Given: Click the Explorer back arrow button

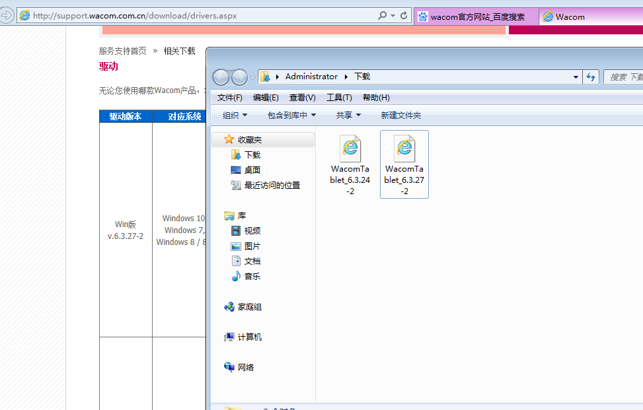Looking at the screenshot, I should pyautogui.click(x=221, y=77).
